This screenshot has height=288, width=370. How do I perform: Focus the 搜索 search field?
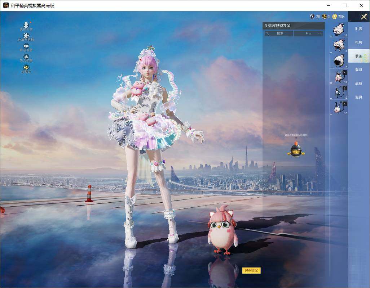tap(279, 33)
